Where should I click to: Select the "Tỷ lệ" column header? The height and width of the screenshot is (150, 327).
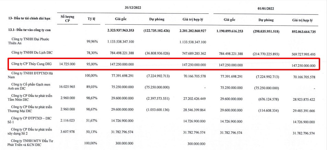(92, 19)
